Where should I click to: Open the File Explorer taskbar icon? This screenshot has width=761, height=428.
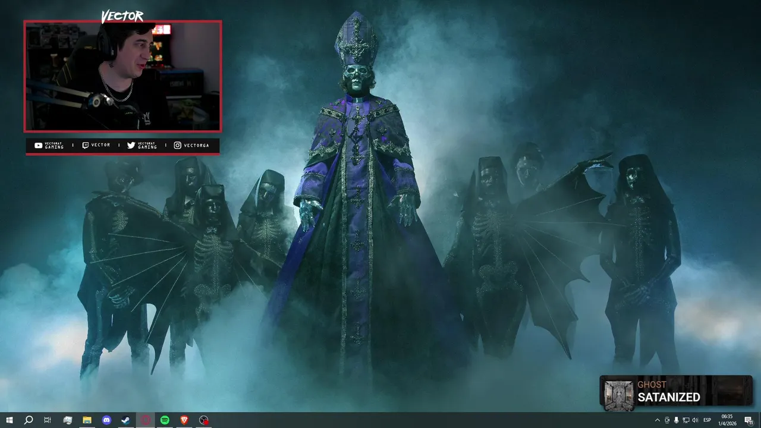(x=87, y=420)
